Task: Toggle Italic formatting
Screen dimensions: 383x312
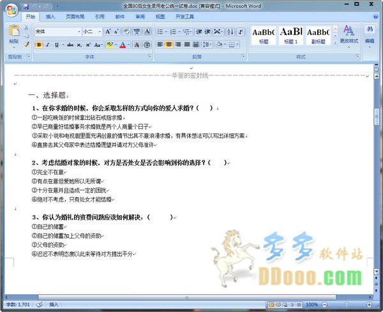Action: point(48,45)
